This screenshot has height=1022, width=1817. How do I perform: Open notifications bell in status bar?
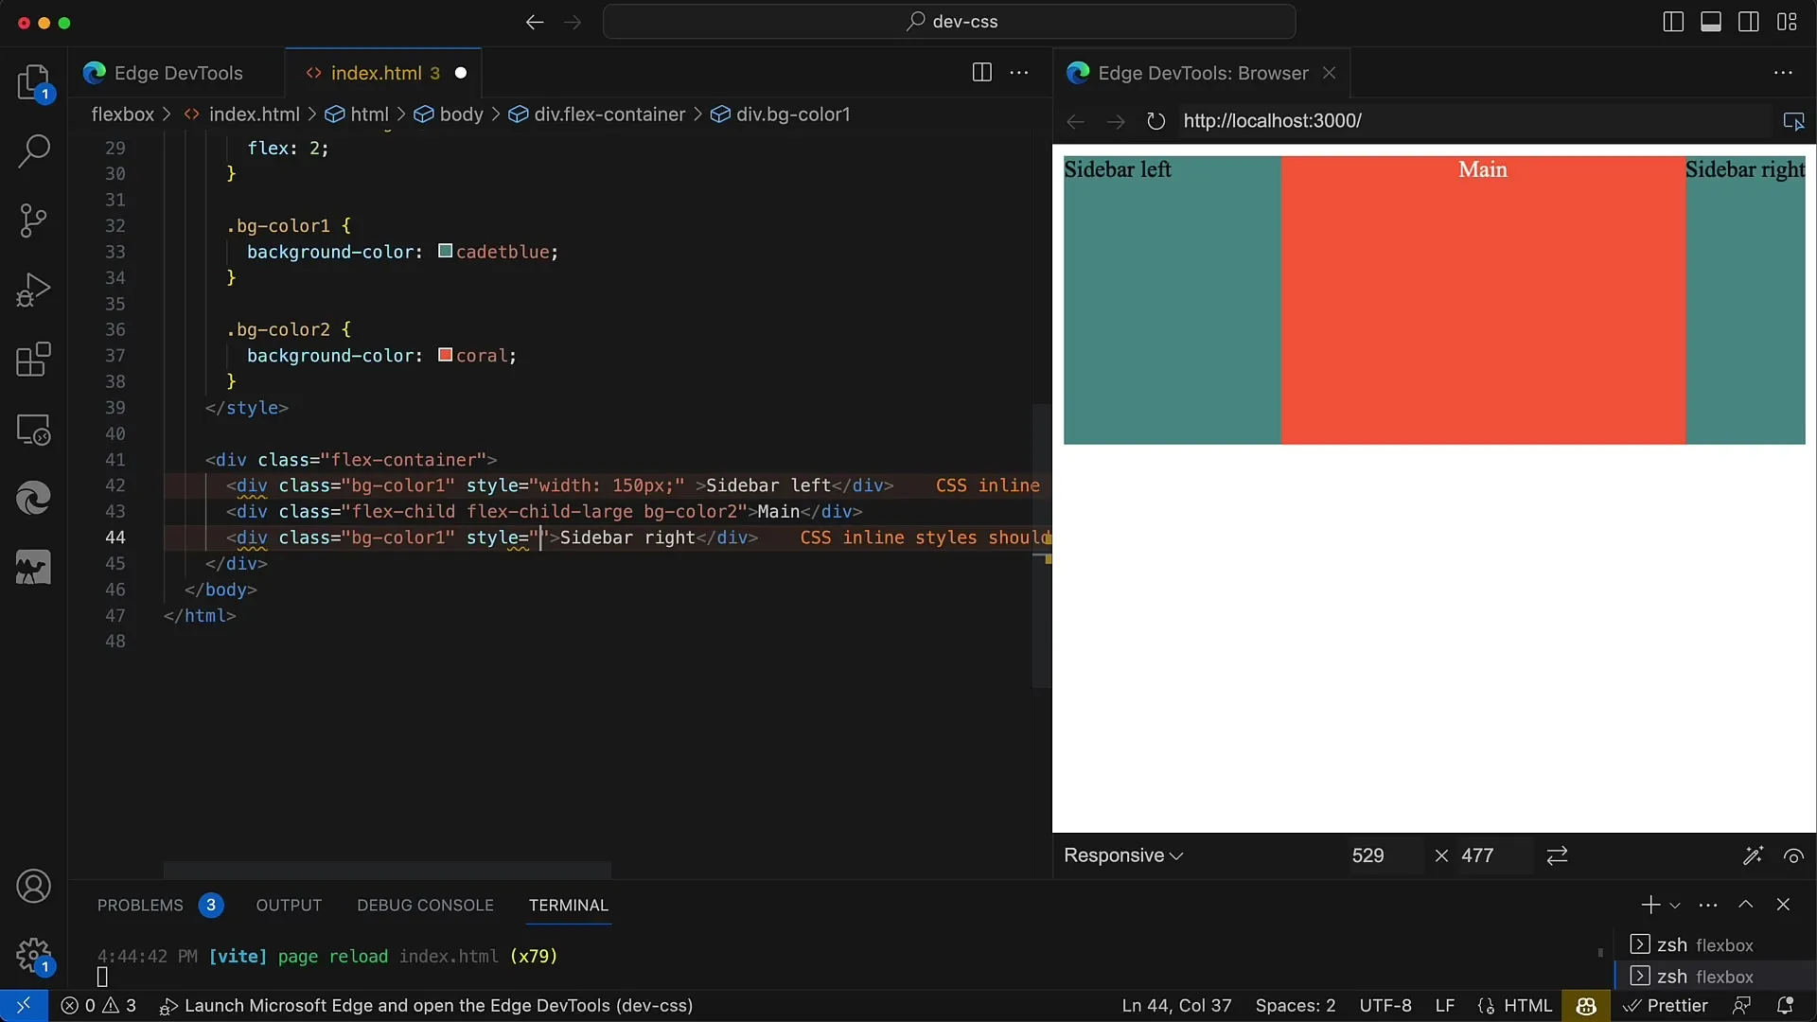coord(1786,1006)
